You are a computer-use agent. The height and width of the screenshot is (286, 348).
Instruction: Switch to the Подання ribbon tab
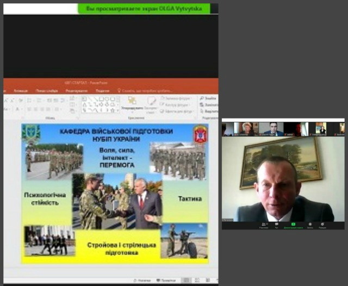(x=103, y=91)
